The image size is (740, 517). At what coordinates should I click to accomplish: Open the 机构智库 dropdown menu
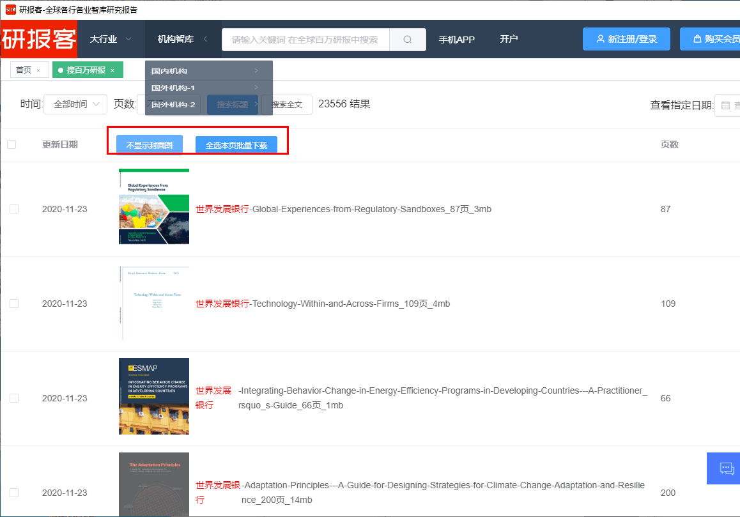[183, 39]
